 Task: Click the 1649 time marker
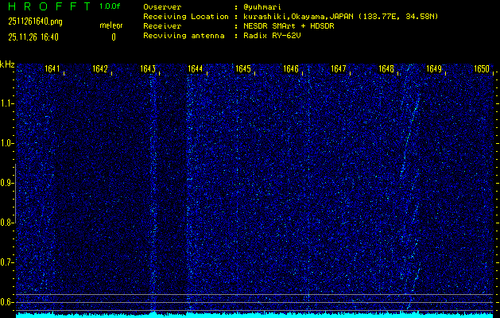pos(434,69)
